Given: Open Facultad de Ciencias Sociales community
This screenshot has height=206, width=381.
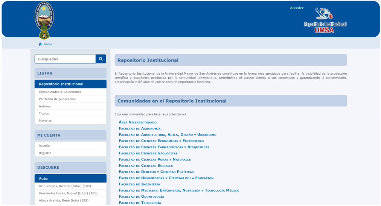Looking at the screenshot, I should click(x=146, y=166).
